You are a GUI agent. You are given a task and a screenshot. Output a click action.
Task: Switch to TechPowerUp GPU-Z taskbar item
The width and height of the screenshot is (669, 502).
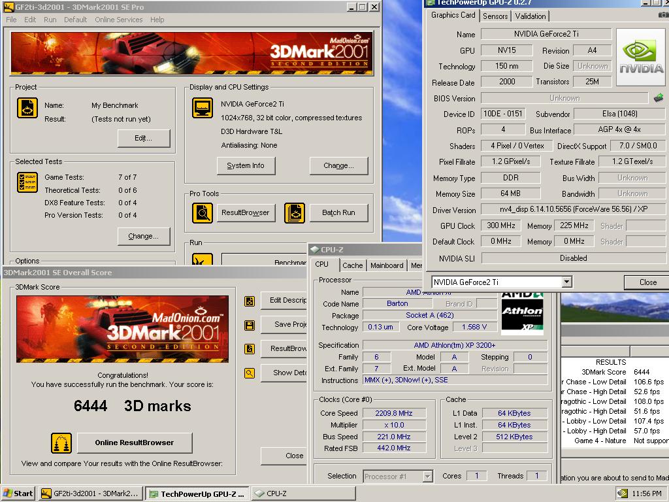197,494
